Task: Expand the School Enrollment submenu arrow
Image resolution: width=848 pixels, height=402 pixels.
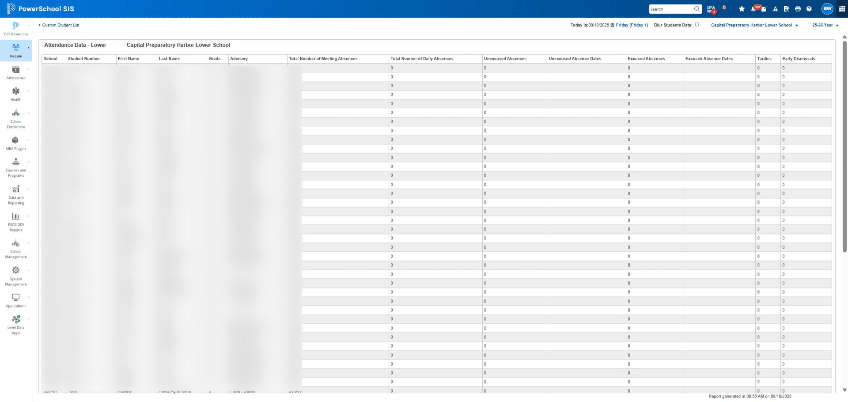Action: pos(29,113)
